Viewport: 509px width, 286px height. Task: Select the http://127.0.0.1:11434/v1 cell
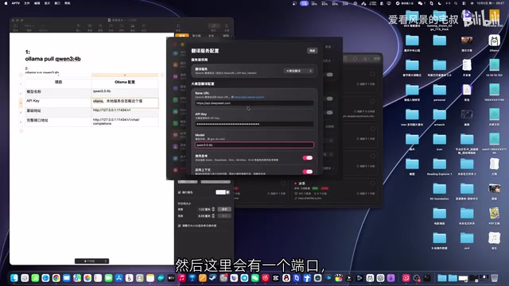pos(125,112)
